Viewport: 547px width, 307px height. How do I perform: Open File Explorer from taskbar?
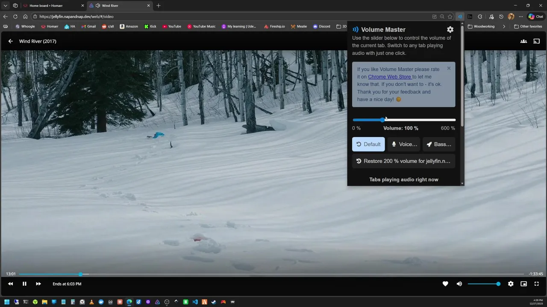pyautogui.click(x=44, y=302)
